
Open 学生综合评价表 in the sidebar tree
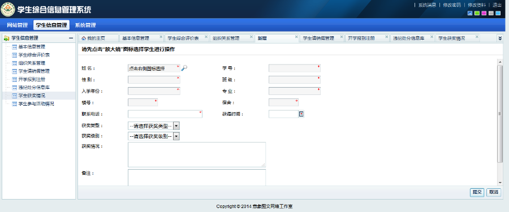point(34,55)
